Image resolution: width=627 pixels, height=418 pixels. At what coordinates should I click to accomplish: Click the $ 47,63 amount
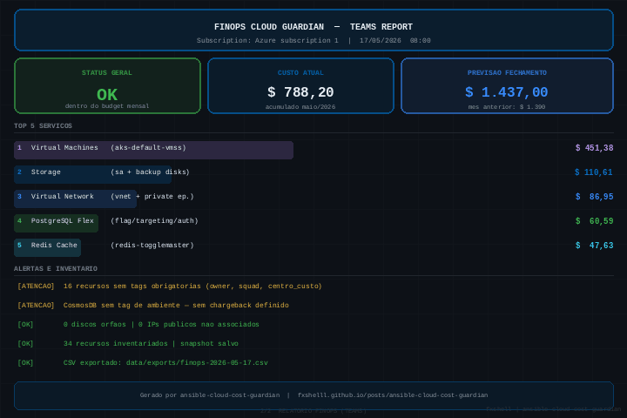coord(594,246)
